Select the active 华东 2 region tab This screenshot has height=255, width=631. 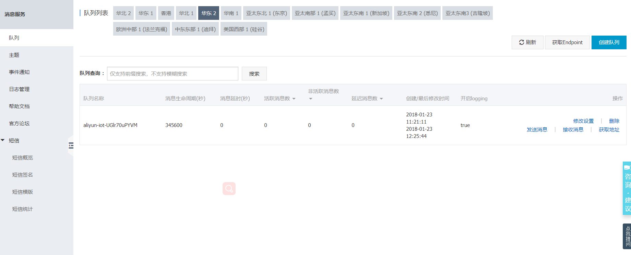click(x=209, y=13)
